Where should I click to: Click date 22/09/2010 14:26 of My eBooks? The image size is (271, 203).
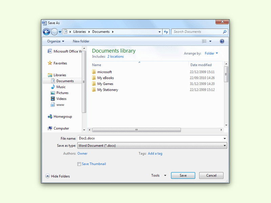point(202,78)
